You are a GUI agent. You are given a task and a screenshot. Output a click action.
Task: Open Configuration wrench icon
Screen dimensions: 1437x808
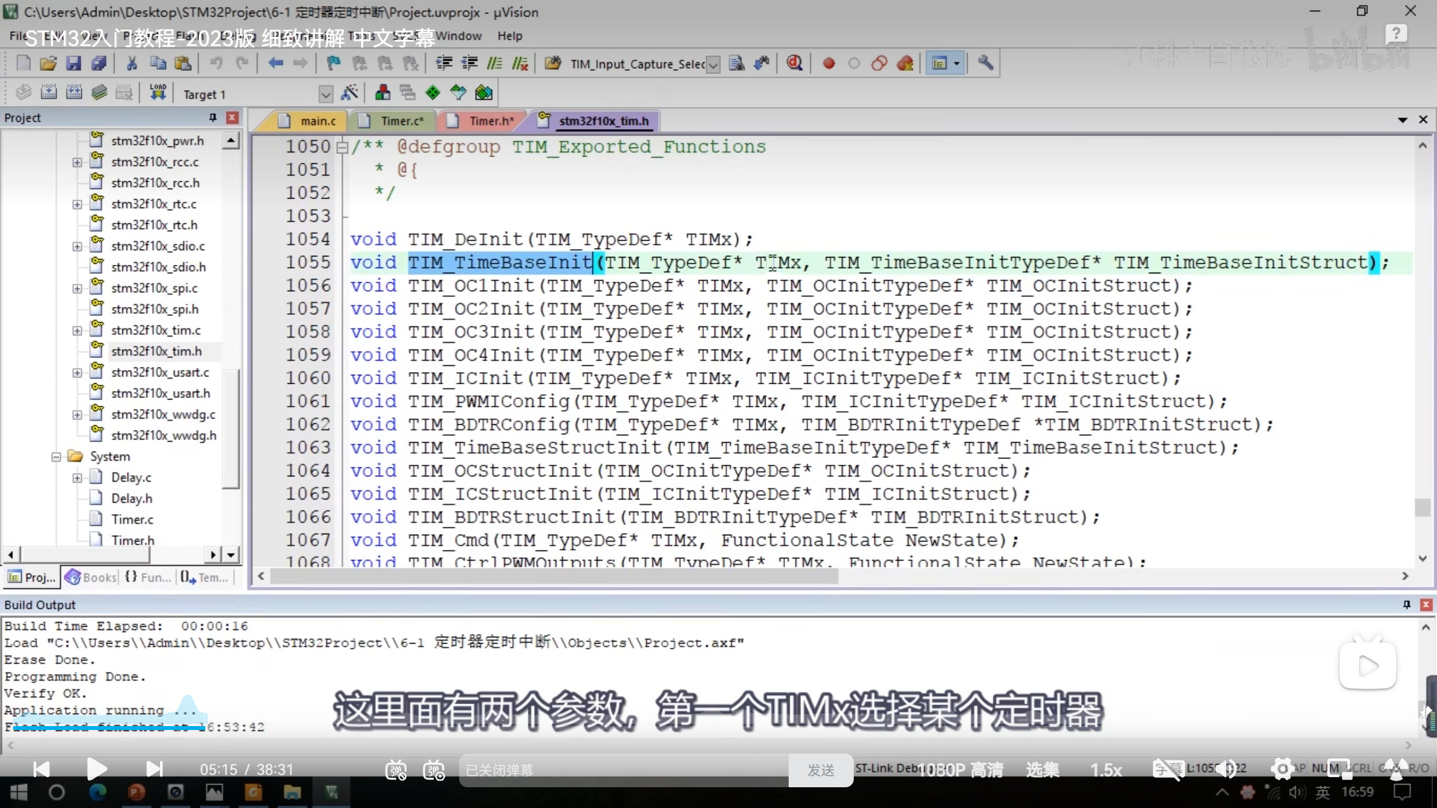[985, 63]
